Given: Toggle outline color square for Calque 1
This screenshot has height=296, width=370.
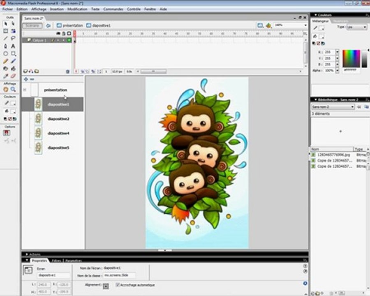Looking at the screenshot, I should pyautogui.click(x=69, y=40).
